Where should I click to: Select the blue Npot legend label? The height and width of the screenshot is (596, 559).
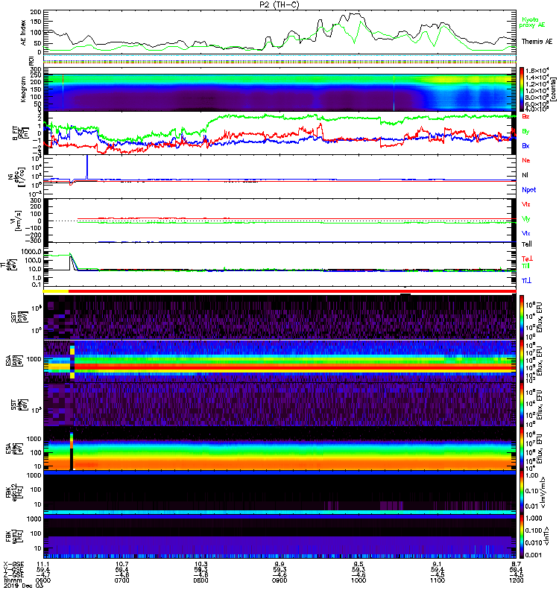point(529,190)
